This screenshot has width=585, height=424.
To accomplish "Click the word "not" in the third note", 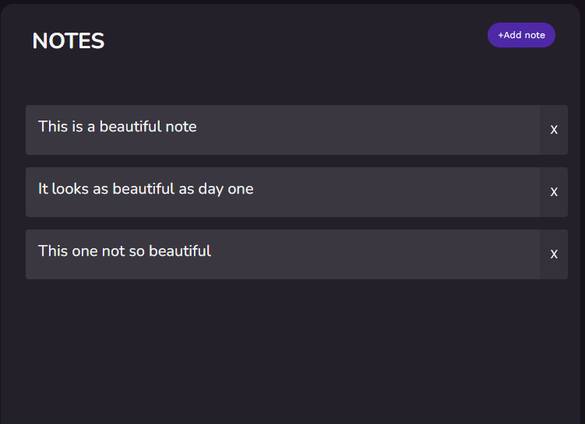I will click(x=114, y=251).
